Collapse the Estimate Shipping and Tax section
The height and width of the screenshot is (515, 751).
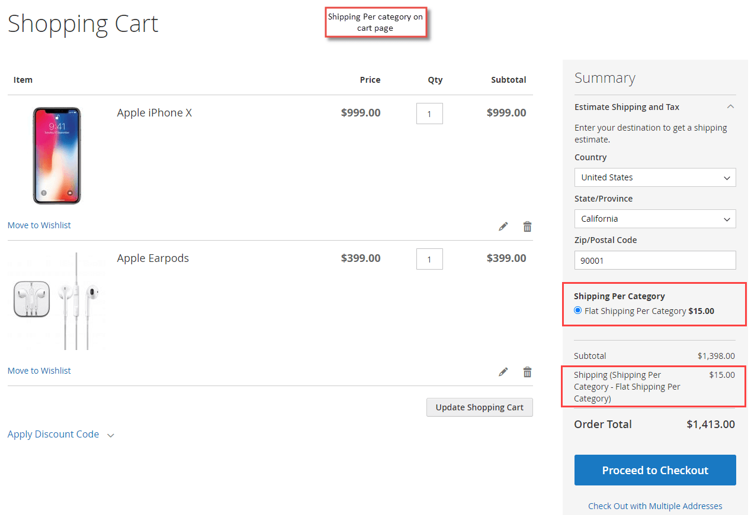click(655, 107)
